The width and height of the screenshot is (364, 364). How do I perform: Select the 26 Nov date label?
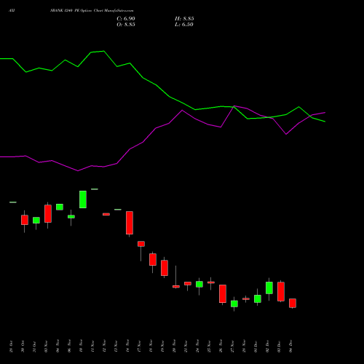pos(221,347)
